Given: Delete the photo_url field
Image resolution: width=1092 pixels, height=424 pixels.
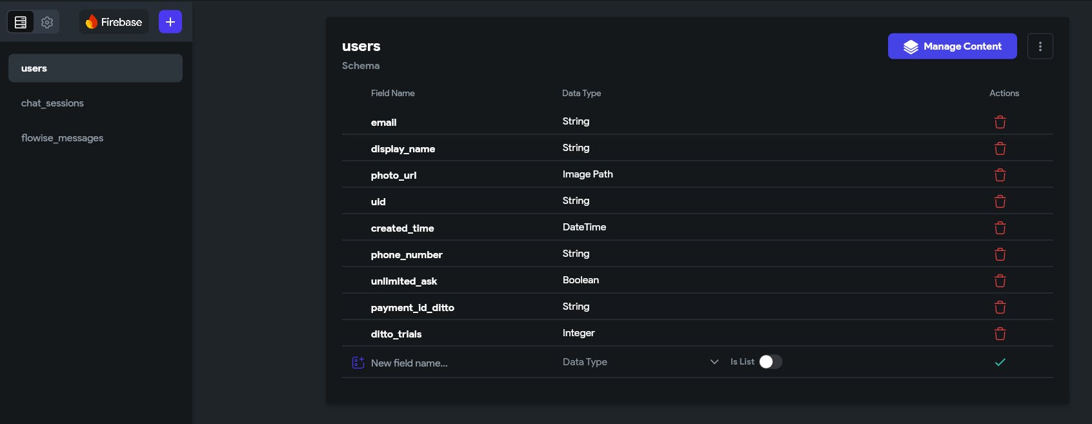Looking at the screenshot, I should (x=1000, y=175).
